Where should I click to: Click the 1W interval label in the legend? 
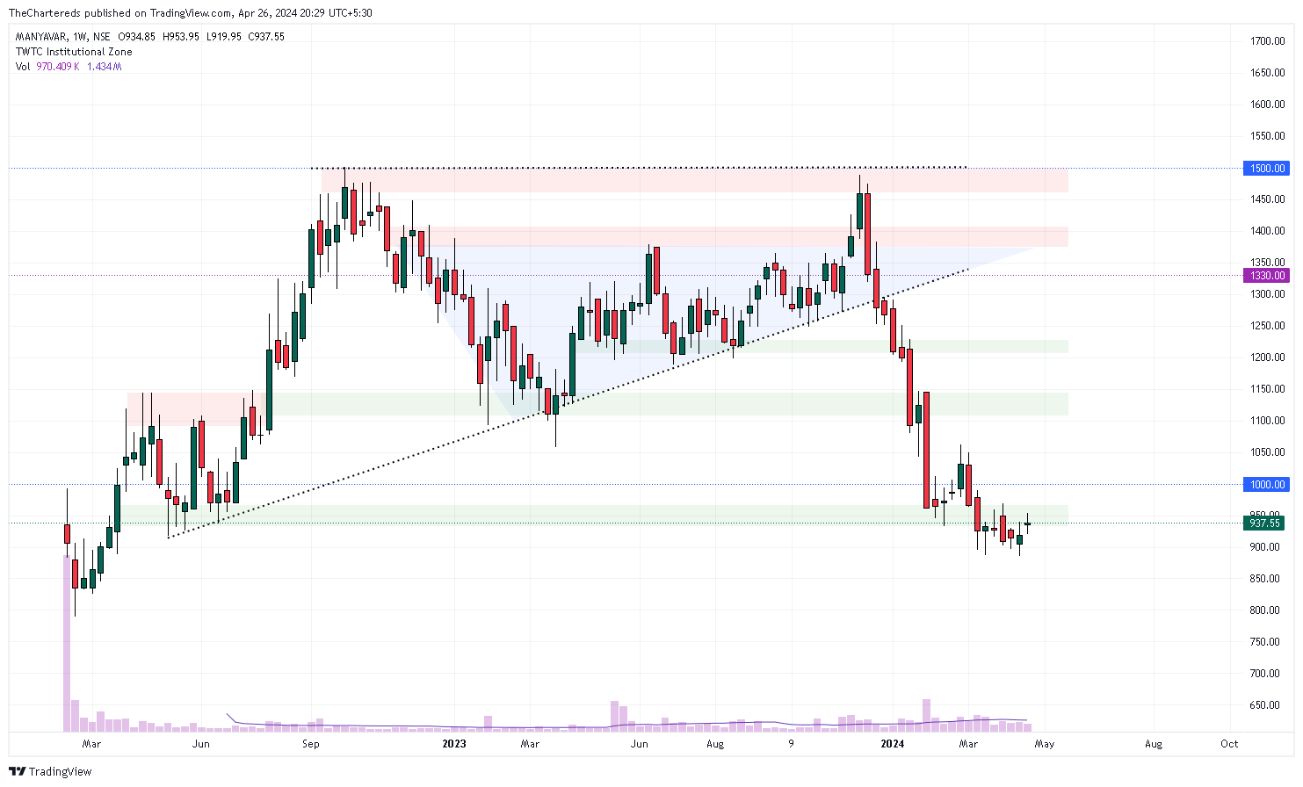pyautogui.click(x=80, y=37)
